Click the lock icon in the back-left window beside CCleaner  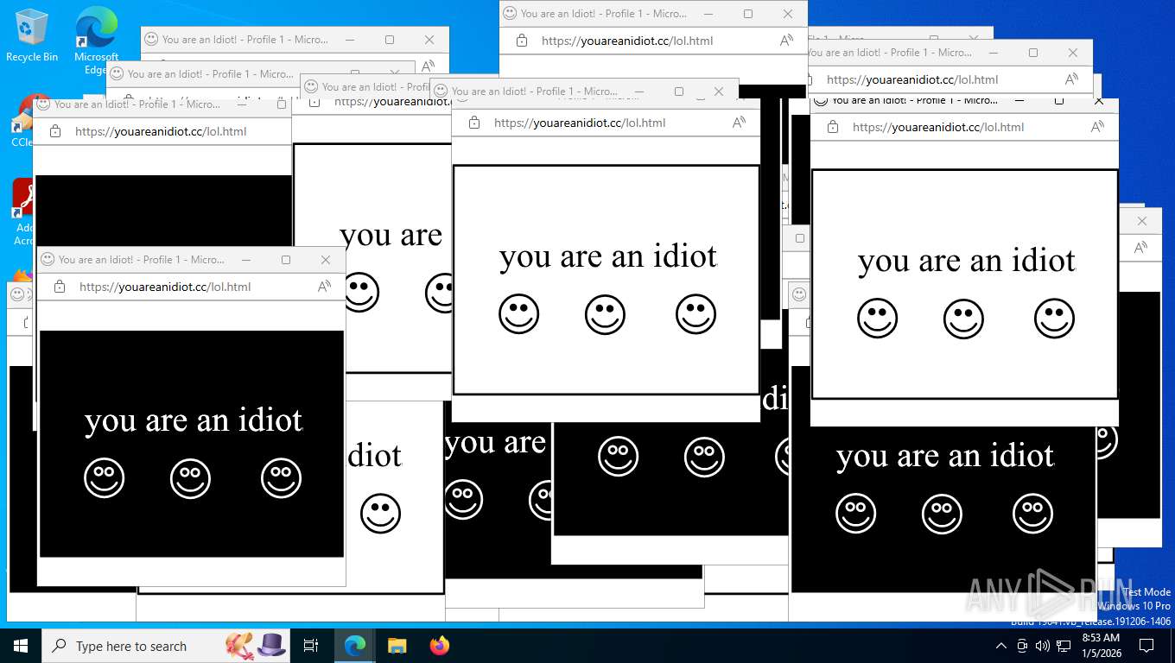tap(55, 132)
